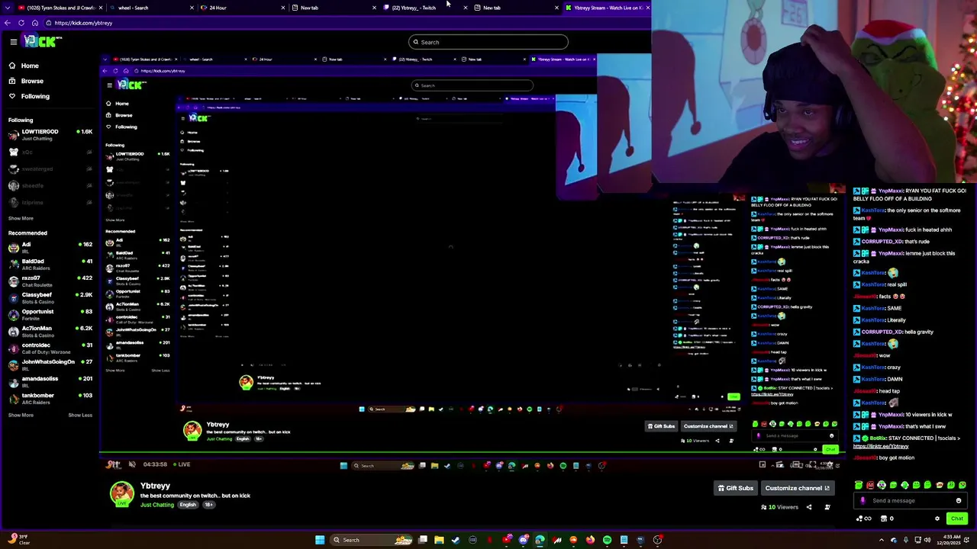This screenshot has height=549, width=977.
Task: Open the Linktr.ee link in chat
Action: click(881, 446)
